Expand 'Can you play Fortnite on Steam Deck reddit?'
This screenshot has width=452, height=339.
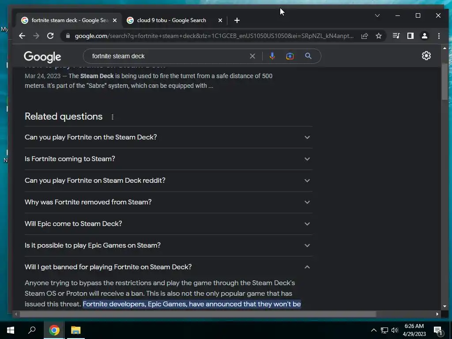point(168,181)
